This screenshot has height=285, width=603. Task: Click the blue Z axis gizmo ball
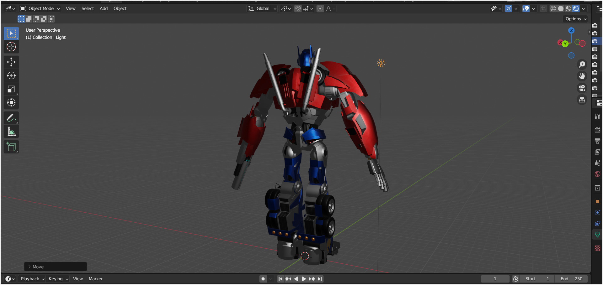coord(571,30)
